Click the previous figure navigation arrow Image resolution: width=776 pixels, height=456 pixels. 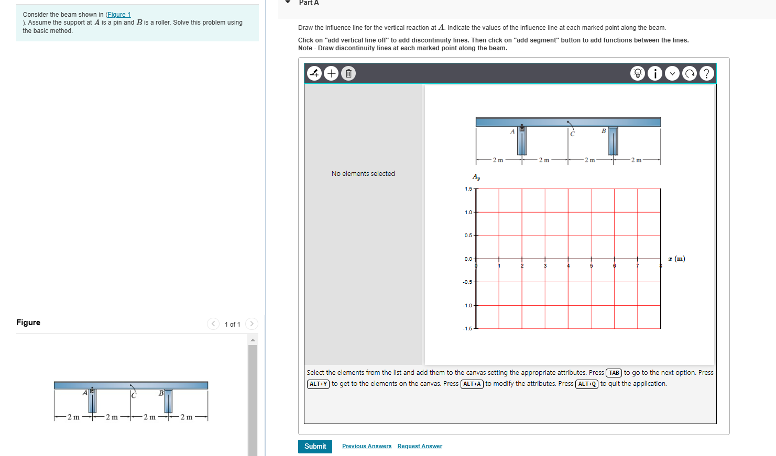pos(213,324)
